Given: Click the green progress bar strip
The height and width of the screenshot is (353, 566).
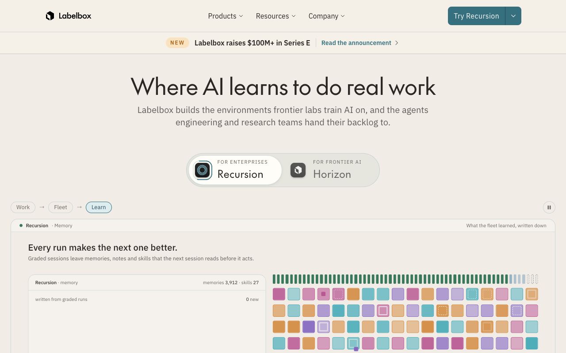Looking at the screenshot, I should tap(405, 279).
